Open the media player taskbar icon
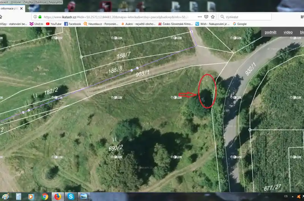 (x=31, y=197)
